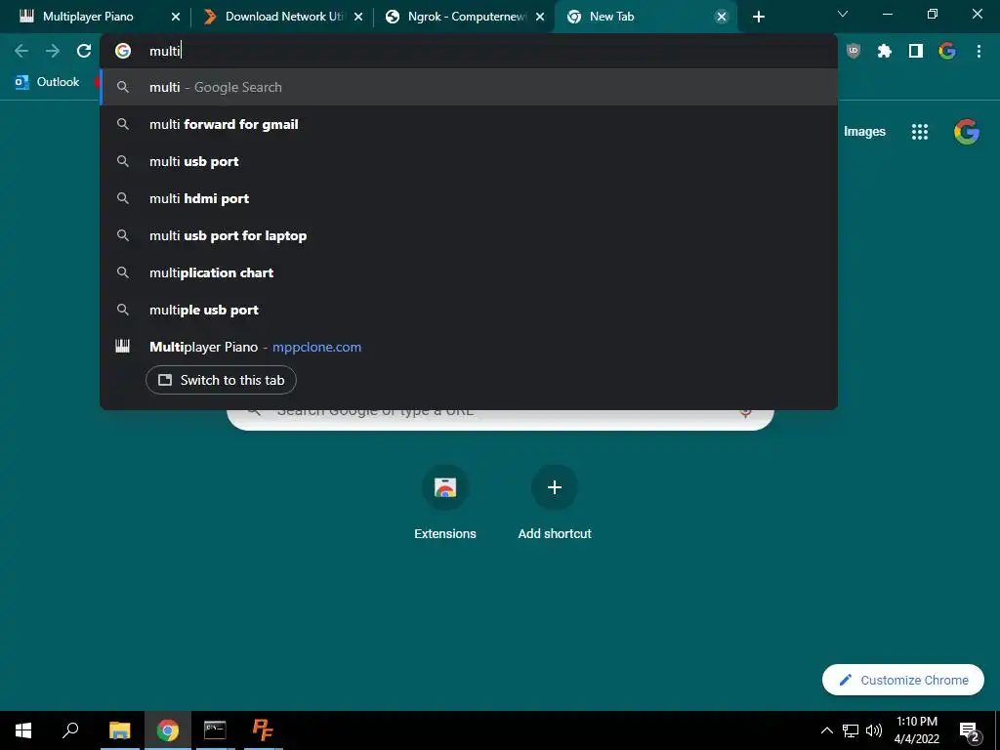The height and width of the screenshot is (750, 1000).
Task: Open the Extensions shortcut tile
Action: point(445,504)
